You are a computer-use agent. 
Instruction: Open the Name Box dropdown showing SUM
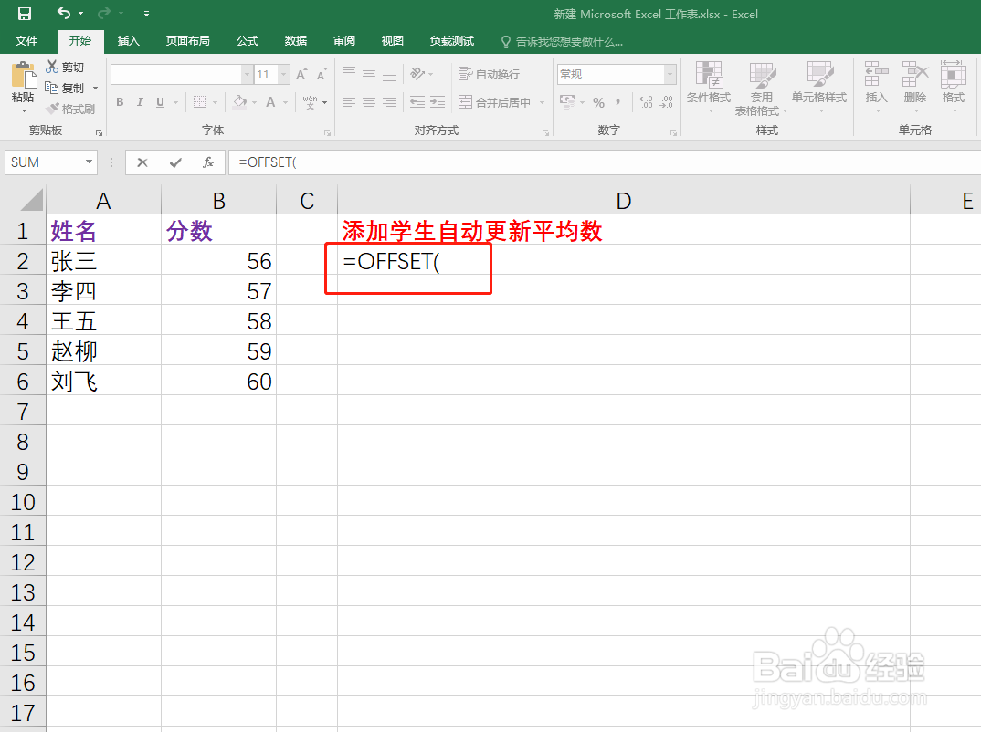(87, 162)
